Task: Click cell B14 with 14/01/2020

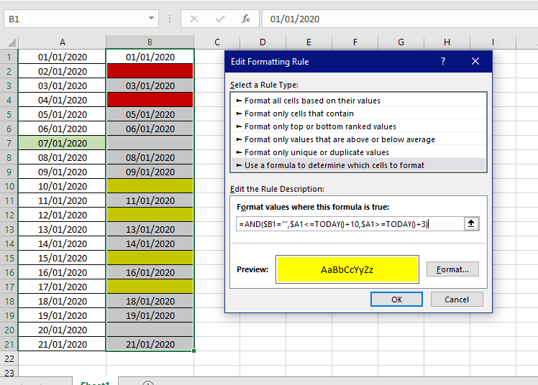Action: pos(150,243)
